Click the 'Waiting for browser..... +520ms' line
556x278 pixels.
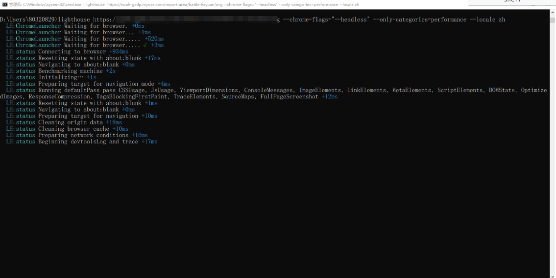[x=85, y=39]
